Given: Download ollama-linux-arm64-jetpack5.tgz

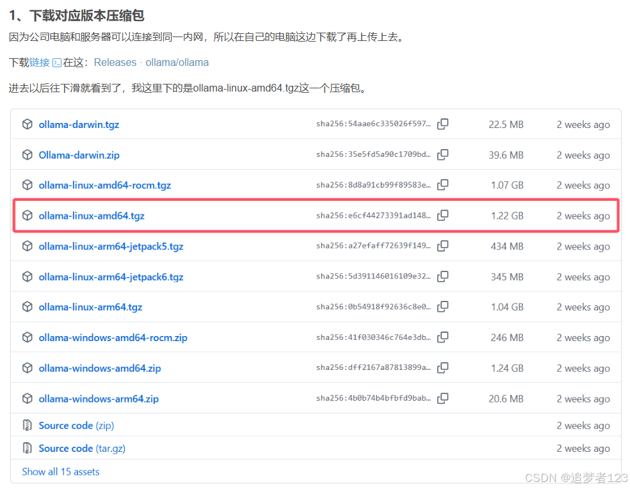Looking at the screenshot, I should [111, 246].
